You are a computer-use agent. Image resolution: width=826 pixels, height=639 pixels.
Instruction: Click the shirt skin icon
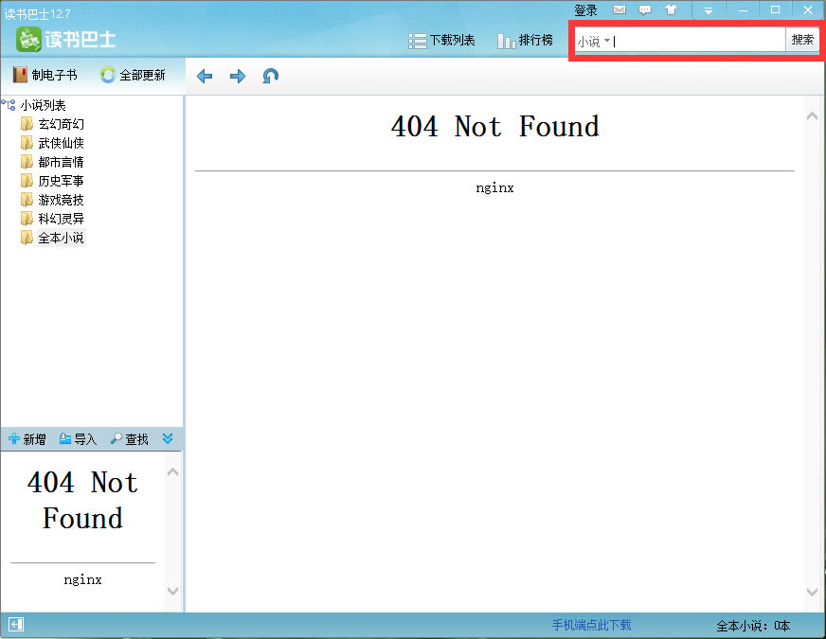pyautogui.click(x=671, y=10)
